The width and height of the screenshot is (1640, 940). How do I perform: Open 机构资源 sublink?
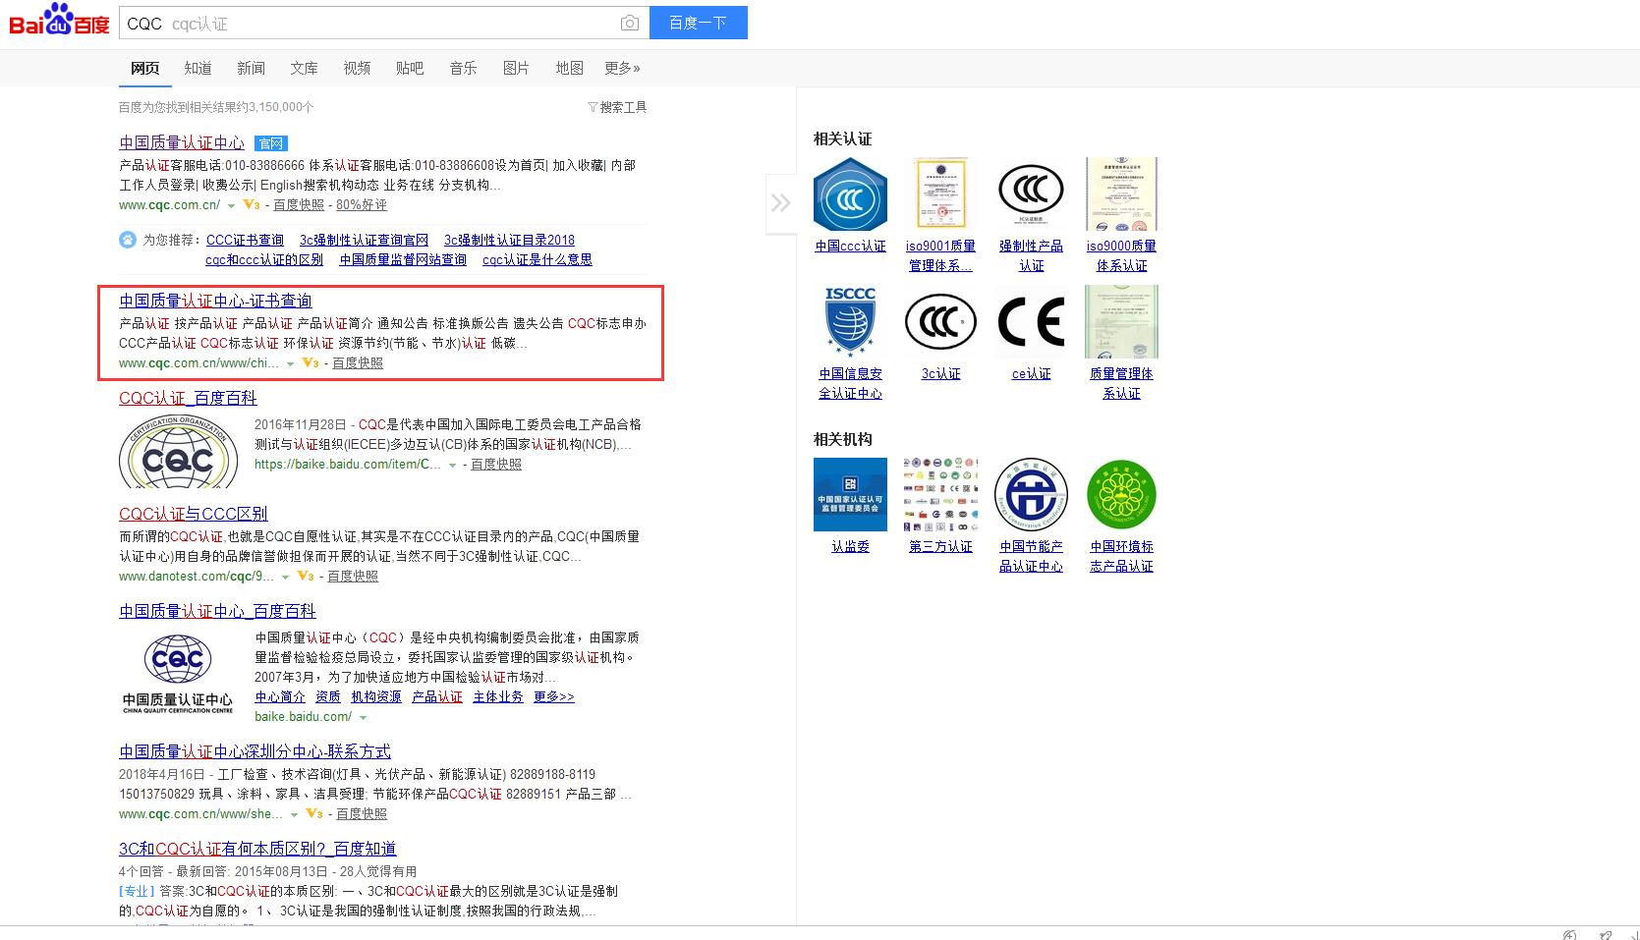376,696
